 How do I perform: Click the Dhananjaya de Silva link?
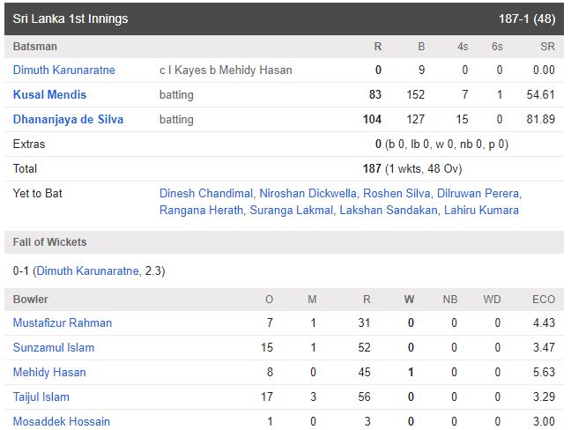(x=68, y=120)
